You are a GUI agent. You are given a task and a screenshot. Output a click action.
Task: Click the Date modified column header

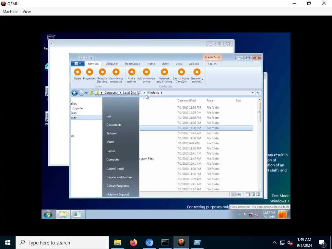[x=186, y=101]
